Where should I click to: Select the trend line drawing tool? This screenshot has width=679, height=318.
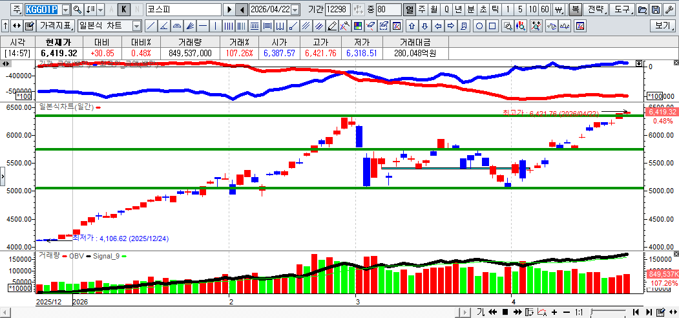click(x=151, y=26)
